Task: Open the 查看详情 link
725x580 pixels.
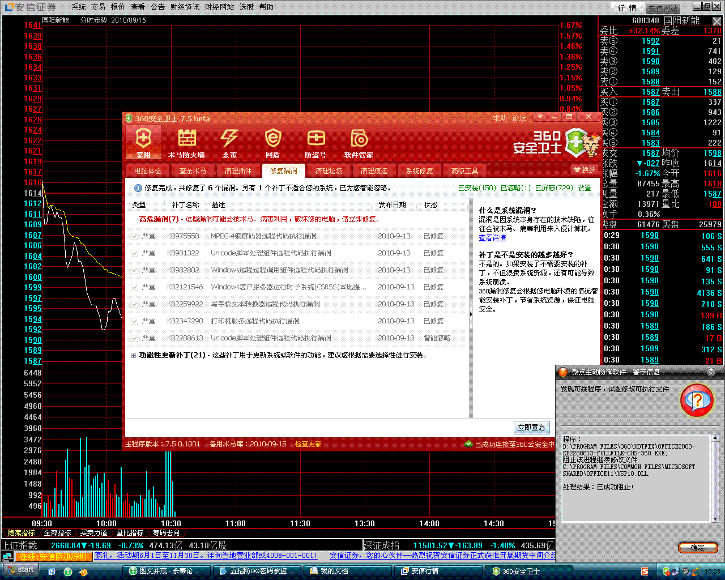Action: tap(493, 238)
